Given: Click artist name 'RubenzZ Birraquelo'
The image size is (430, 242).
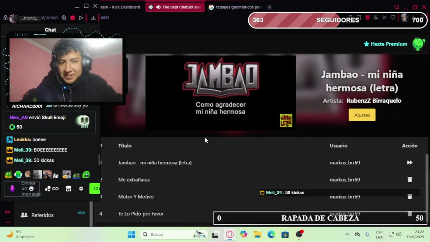Looking at the screenshot, I should pyautogui.click(x=374, y=100).
